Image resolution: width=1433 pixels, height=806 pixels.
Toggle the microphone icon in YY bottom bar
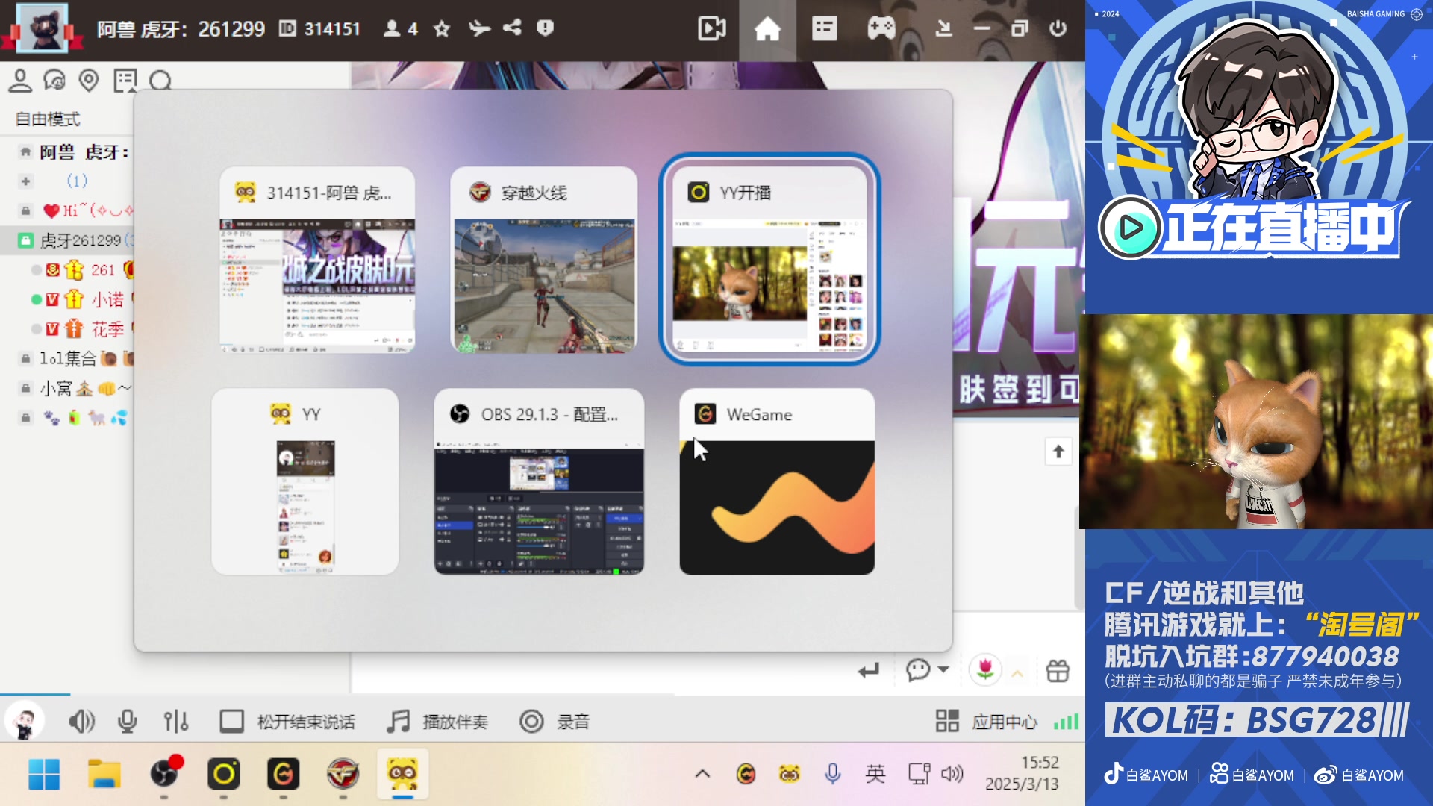coord(128,721)
